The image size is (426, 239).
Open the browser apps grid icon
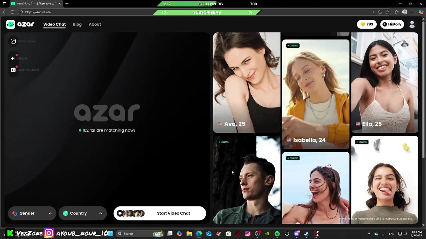(x=380, y=12)
